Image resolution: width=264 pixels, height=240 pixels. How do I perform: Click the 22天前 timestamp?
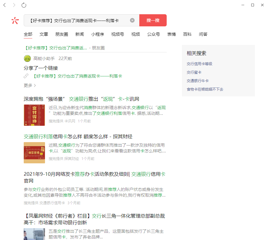tap(65, 58)
